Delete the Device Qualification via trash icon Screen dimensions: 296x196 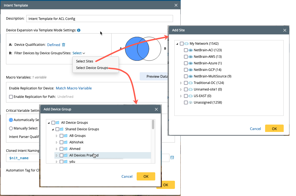pos(64,45)
